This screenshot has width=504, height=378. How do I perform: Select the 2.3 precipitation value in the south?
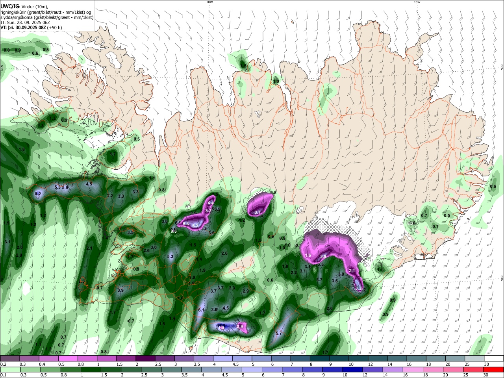click(232, 288)
